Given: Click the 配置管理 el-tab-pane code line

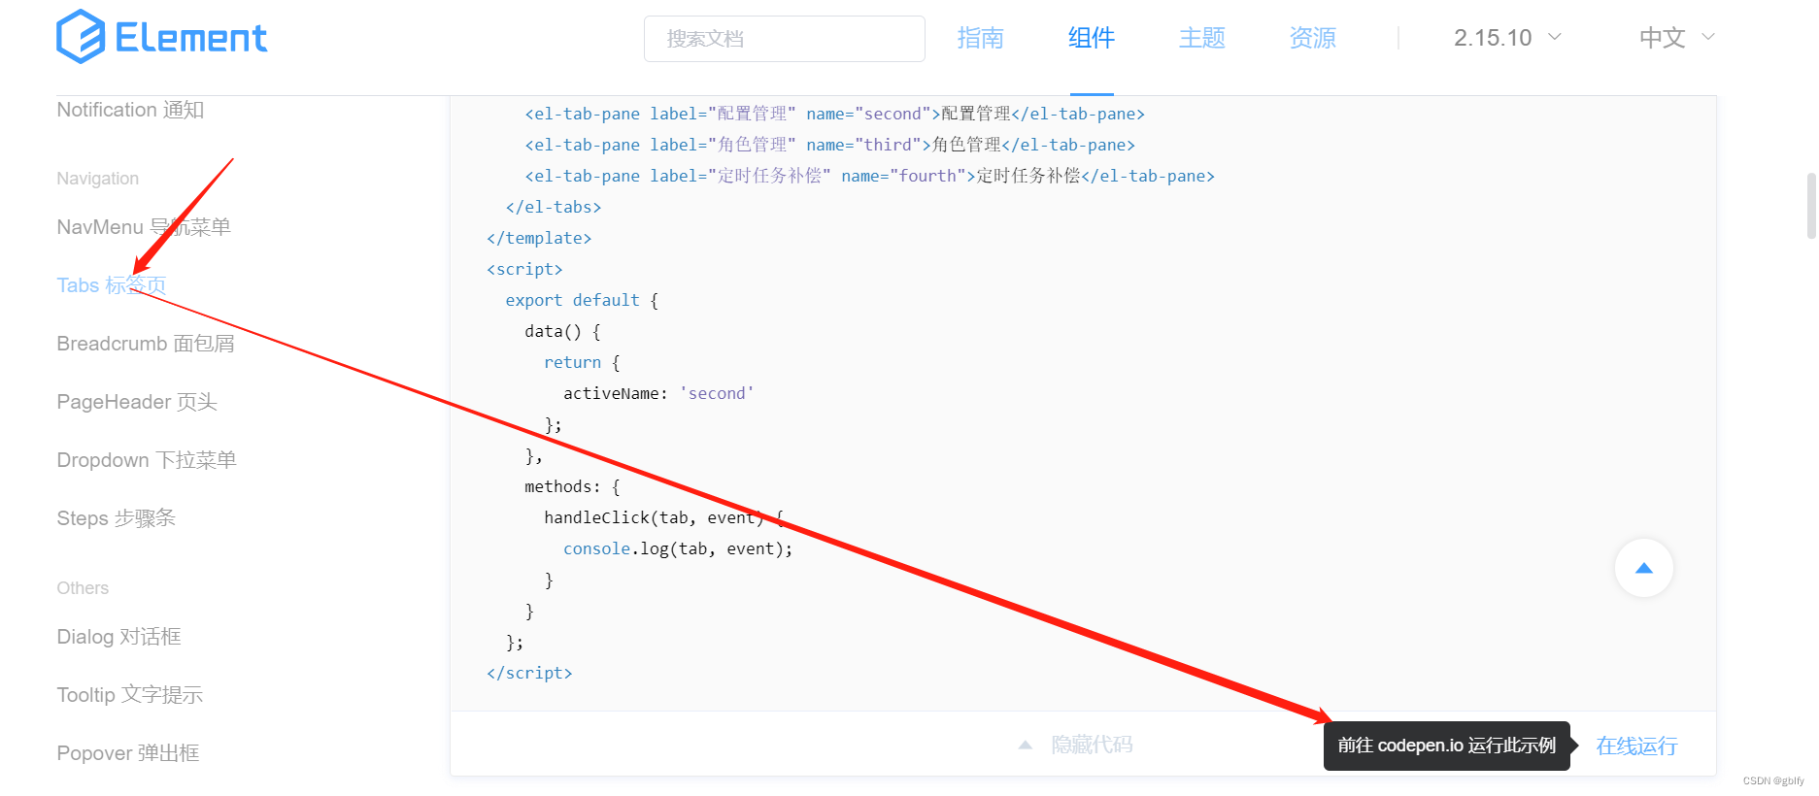Looking at the screenshot, I should pos(835,114).
